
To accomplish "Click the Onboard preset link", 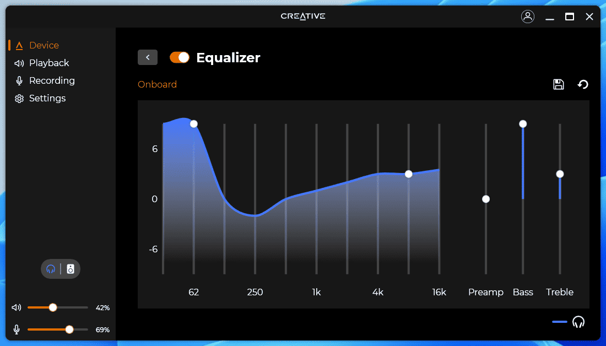I will [157, 84].
